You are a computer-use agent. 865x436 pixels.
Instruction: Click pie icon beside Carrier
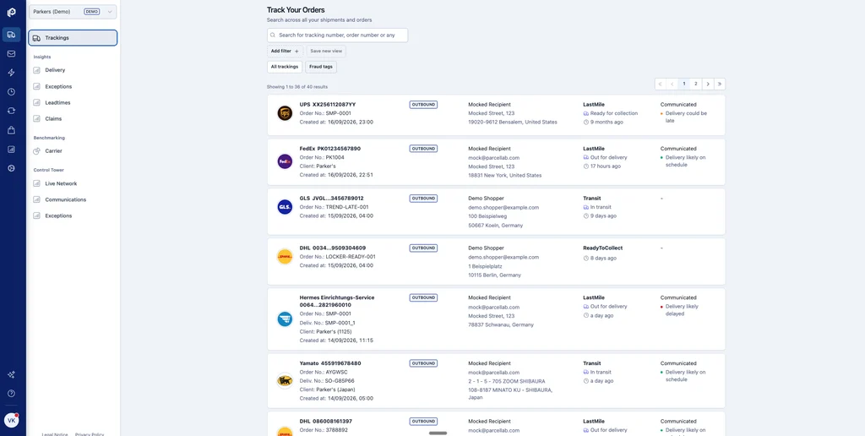(x=36, y=150)
